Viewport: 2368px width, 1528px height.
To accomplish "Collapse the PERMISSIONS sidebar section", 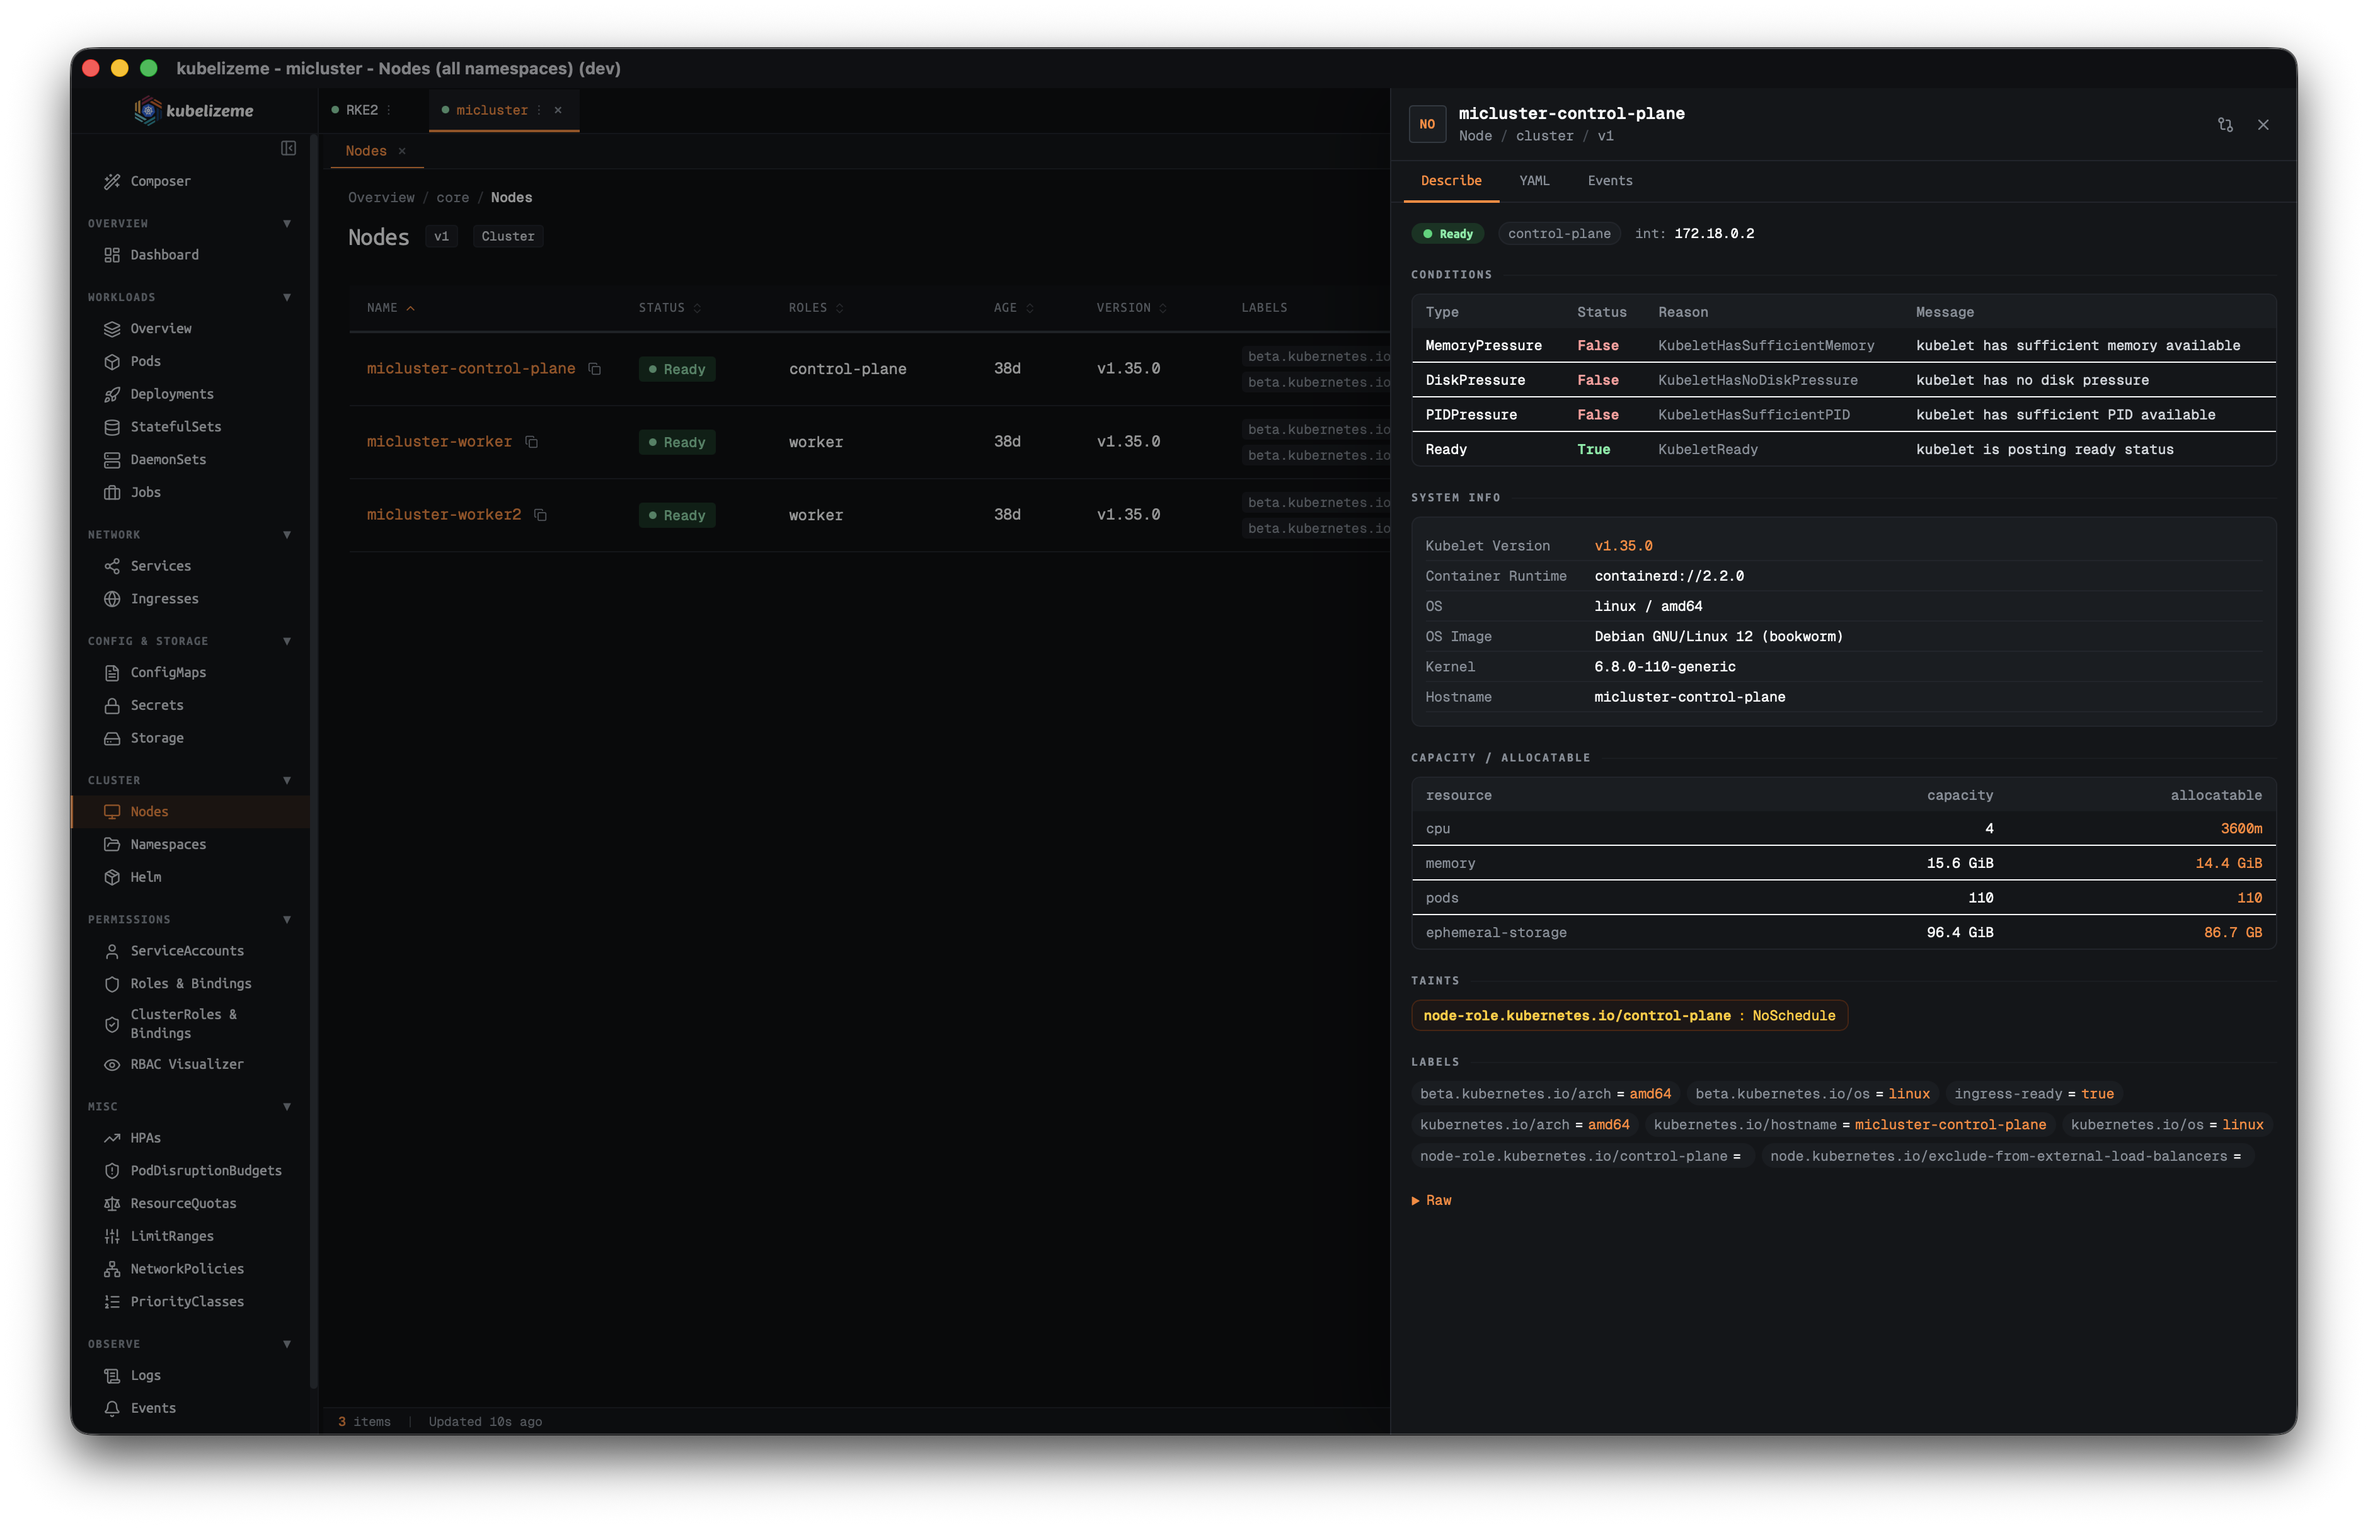I will coord(287,920).
